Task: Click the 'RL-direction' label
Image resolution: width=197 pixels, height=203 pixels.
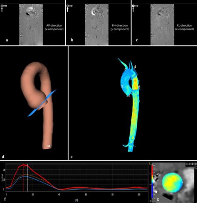Action: point(185,25)
